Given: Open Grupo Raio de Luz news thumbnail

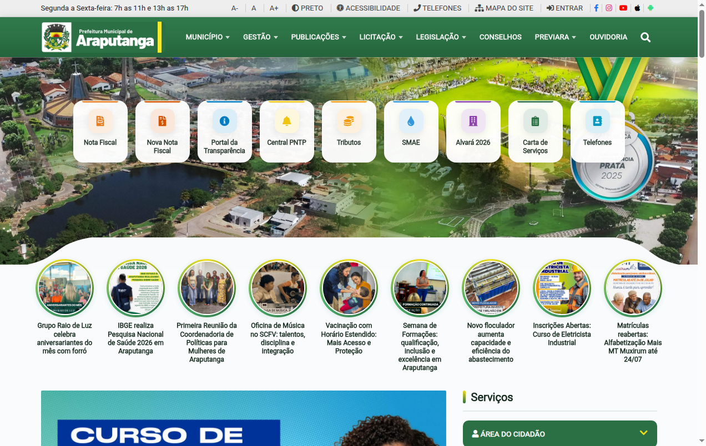Looking at the screenshot, I should pyautogui.click(x=64, y=288).
